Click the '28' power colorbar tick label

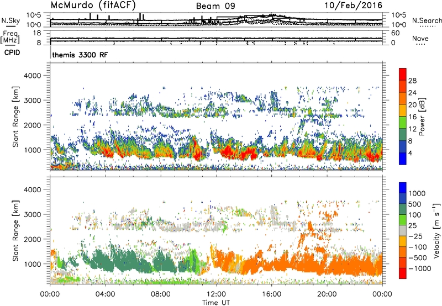(412, 81)
